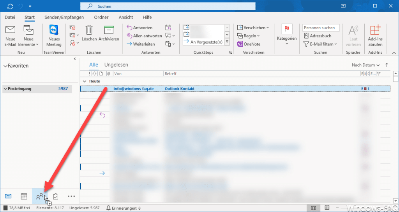The image size is (399, 212).
Task: Select the Posteingang folder
Action: tap(37, 89)
